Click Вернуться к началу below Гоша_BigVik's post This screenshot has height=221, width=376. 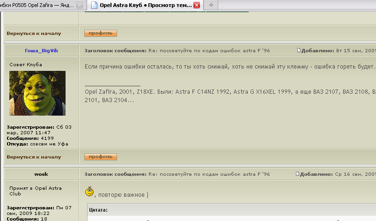[x=34, y=157]
